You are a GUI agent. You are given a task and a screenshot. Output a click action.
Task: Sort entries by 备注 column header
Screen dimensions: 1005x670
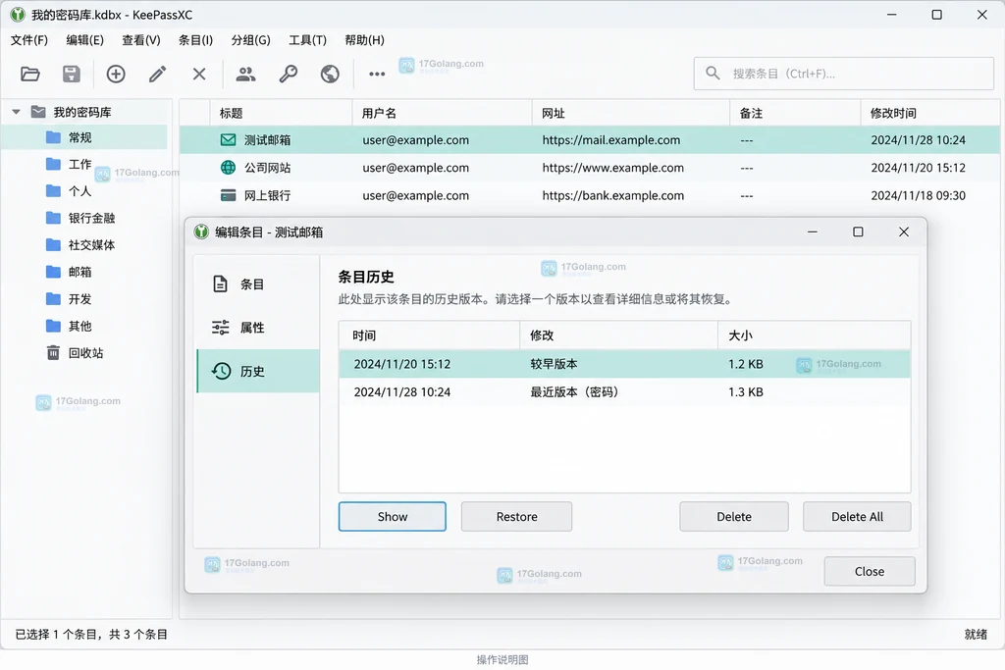coord(795,113)
